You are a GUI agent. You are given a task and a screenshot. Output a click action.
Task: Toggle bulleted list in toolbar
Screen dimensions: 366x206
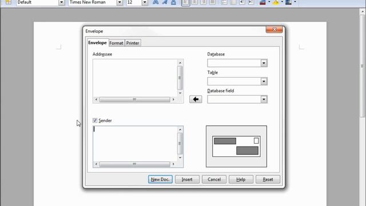[233, 2]
